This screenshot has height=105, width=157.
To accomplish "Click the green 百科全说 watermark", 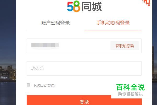I will (130, 87).
